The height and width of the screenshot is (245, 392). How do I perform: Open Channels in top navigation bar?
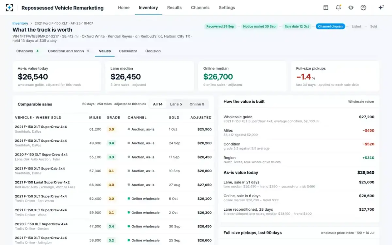pos(200,8)
